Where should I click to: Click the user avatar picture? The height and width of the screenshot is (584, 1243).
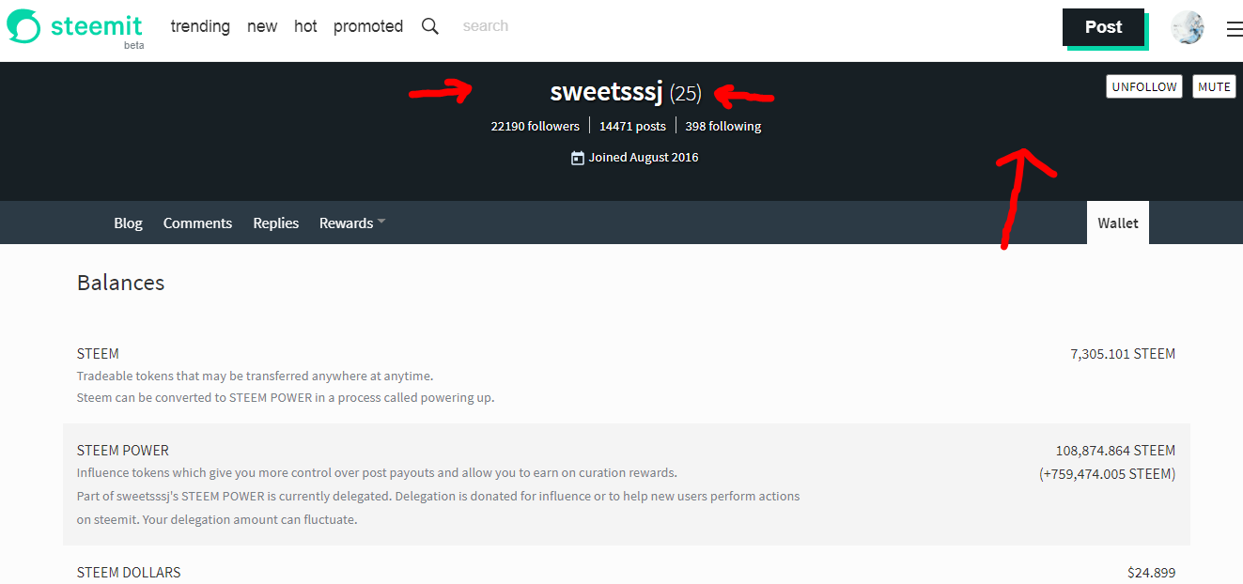1188,28
